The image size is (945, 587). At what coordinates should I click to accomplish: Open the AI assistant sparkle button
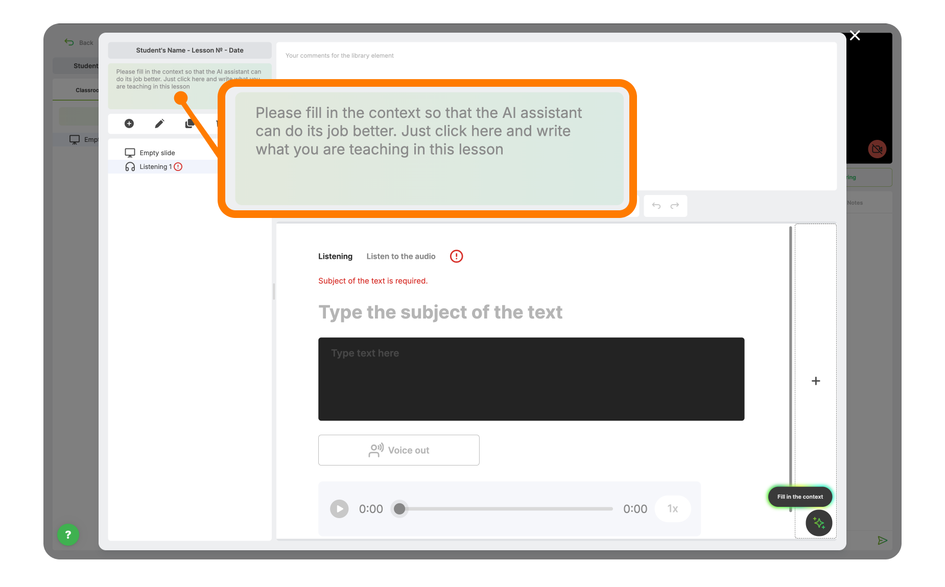tap(819, 523)
